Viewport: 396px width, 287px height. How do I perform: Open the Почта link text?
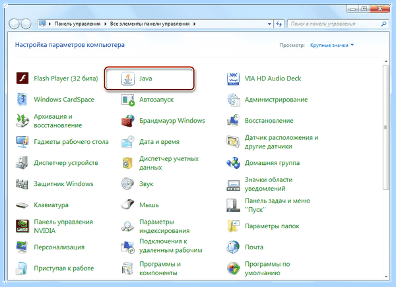pos(254,247)
